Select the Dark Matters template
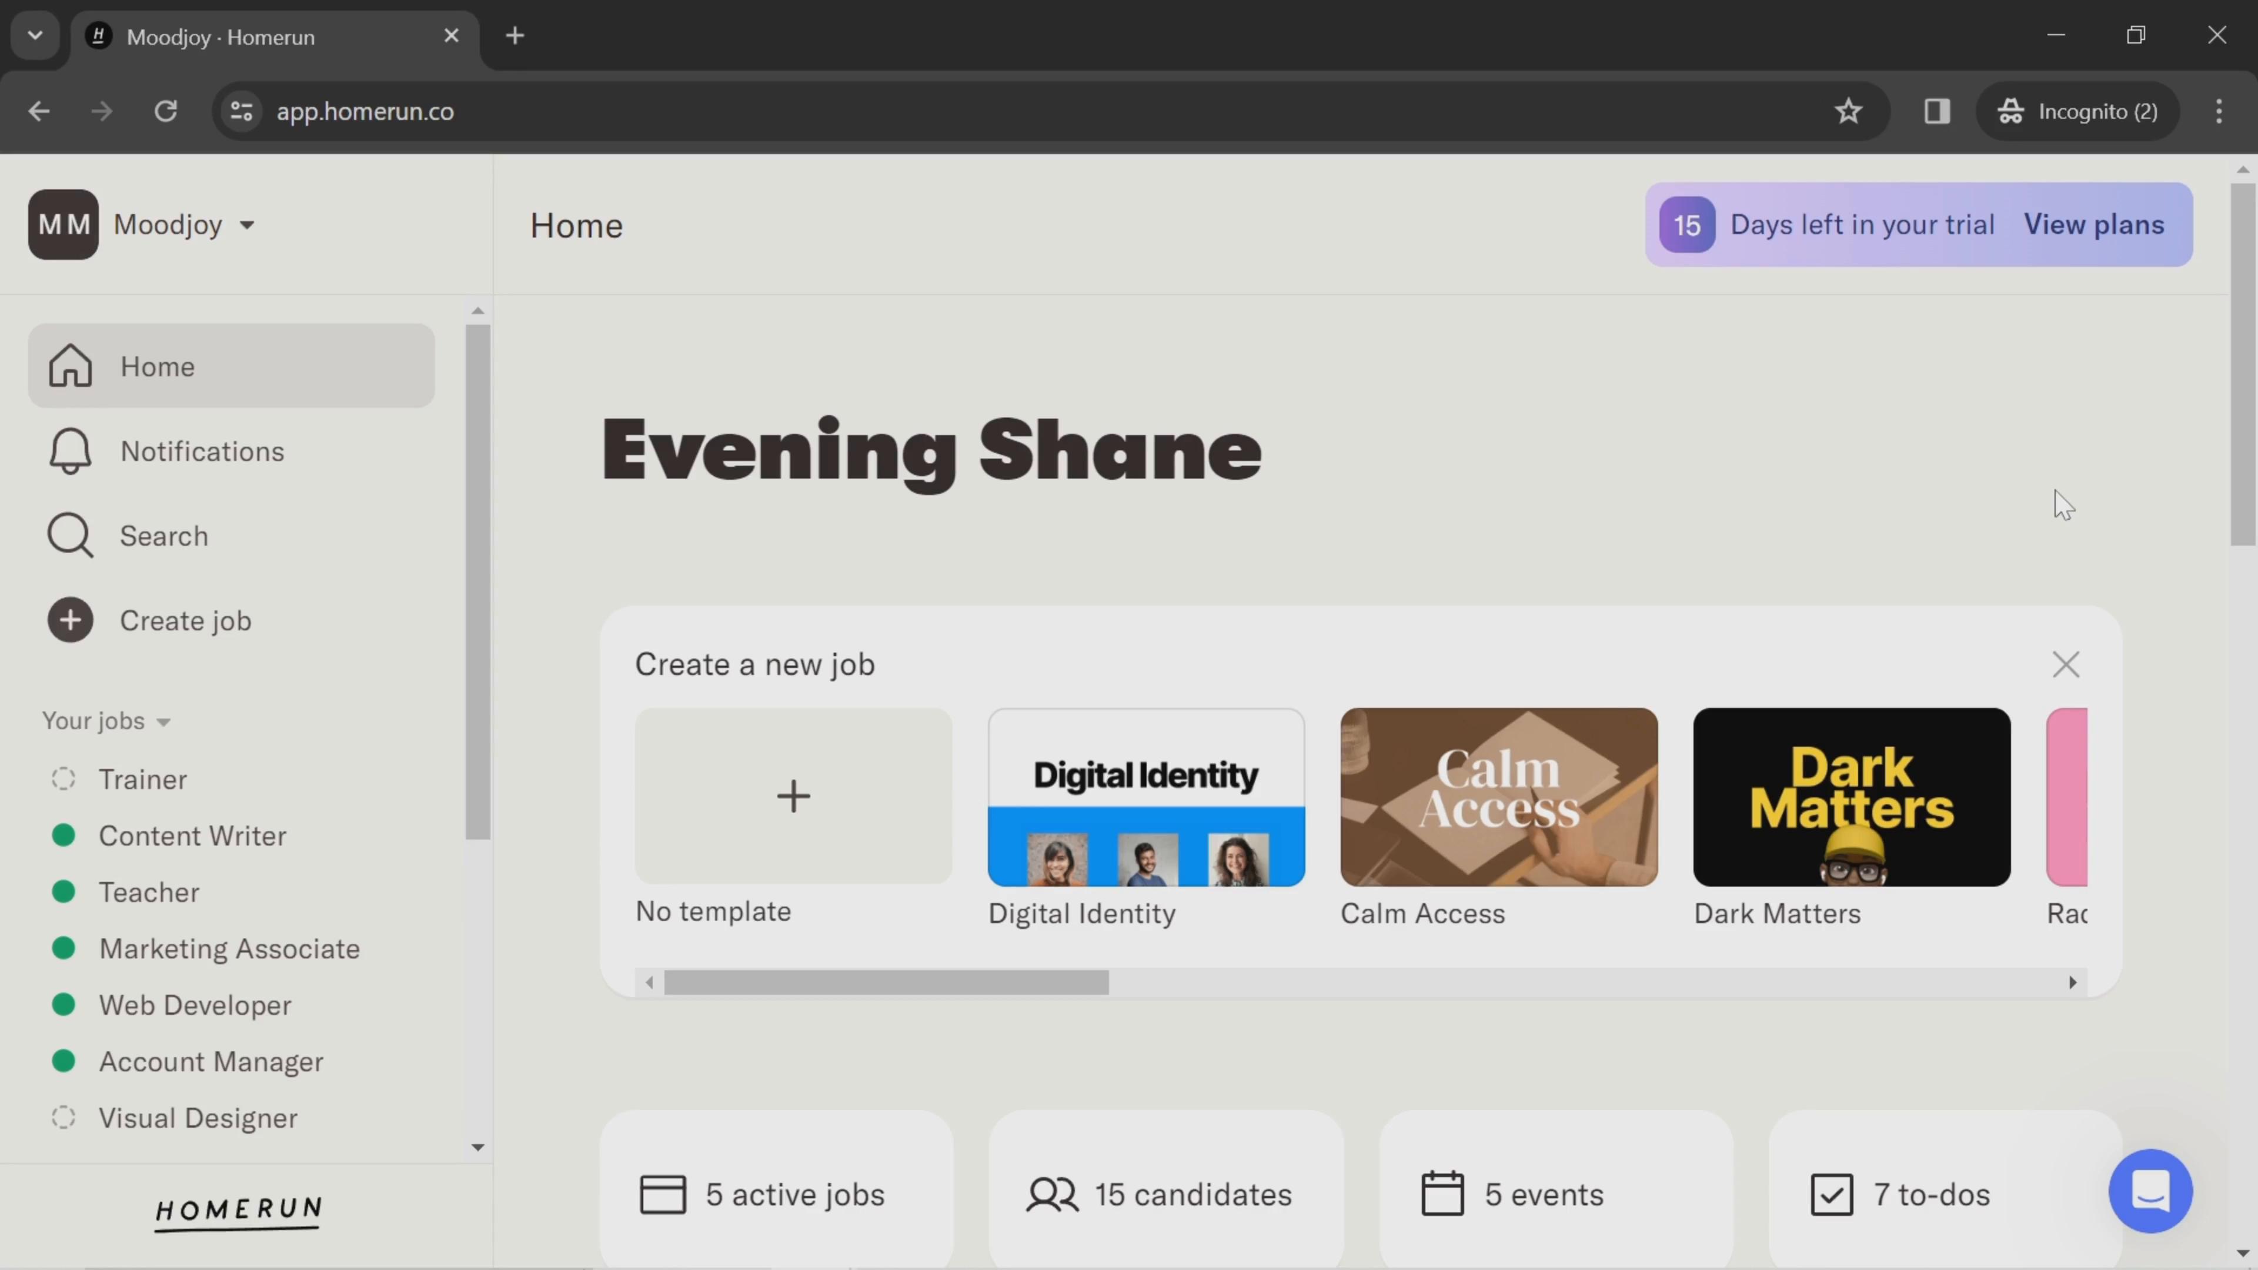This screenshot has width=2258, height=1270. pos(1852,796)
